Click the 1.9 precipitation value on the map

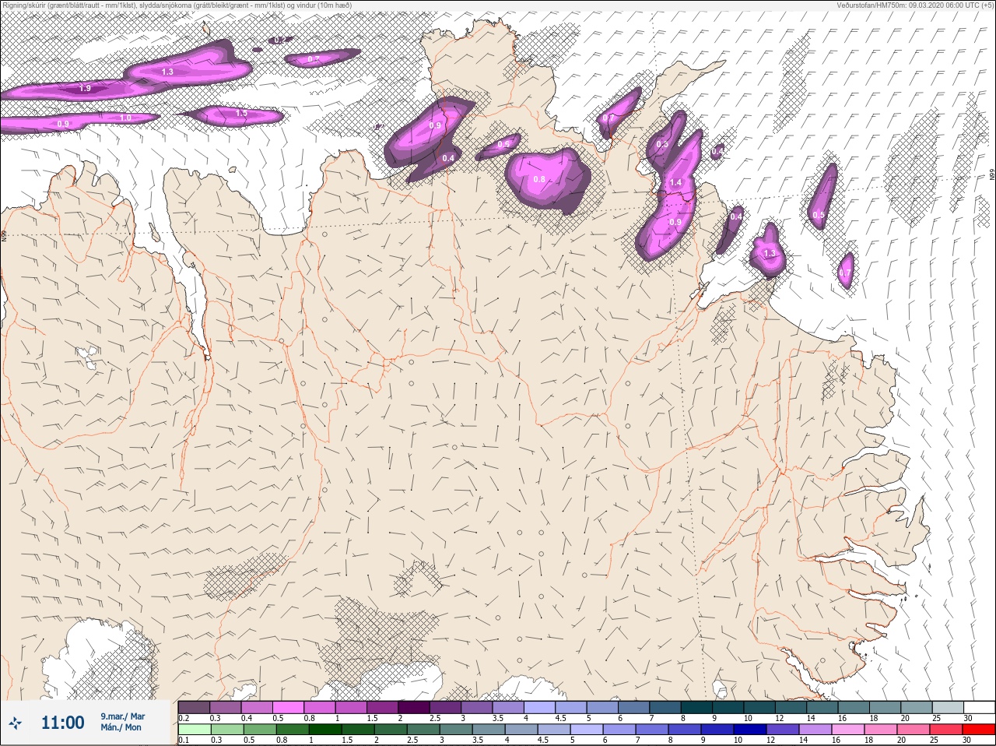coord(85,89)
